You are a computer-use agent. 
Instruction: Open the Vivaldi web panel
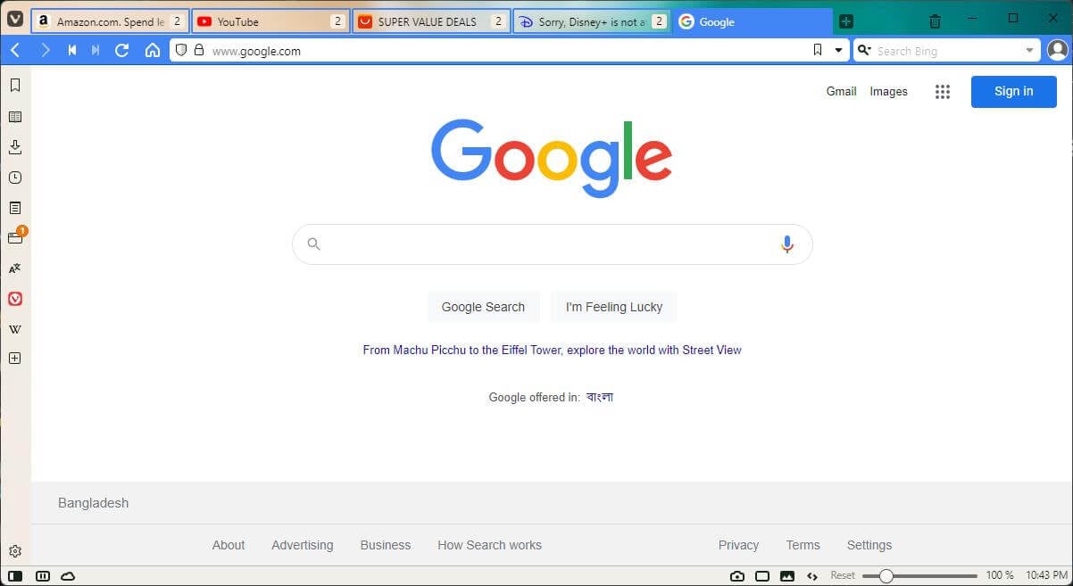15,299
